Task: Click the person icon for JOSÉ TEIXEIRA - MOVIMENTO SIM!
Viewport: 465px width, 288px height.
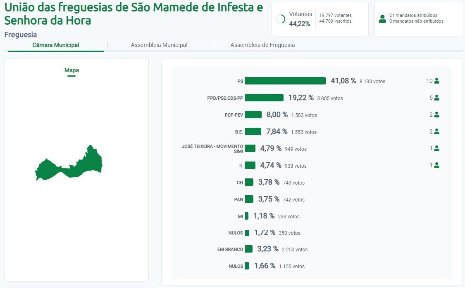Action: point(436,148)
